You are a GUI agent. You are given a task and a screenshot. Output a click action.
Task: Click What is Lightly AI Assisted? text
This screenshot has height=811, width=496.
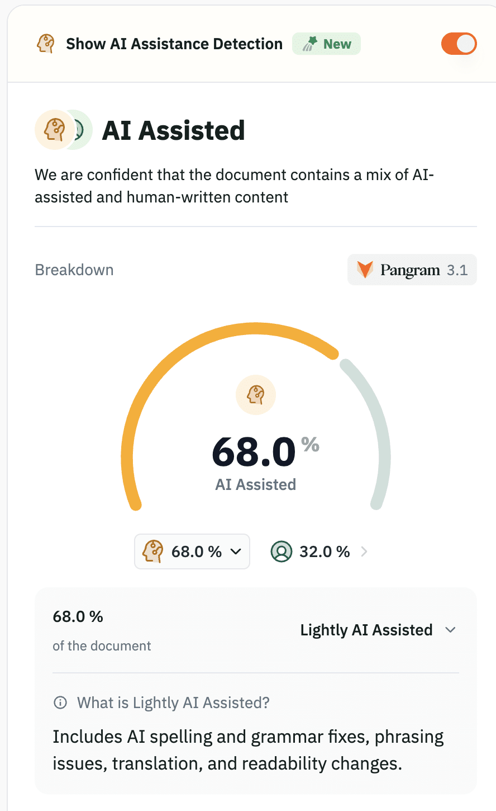(x=173, y=702)
